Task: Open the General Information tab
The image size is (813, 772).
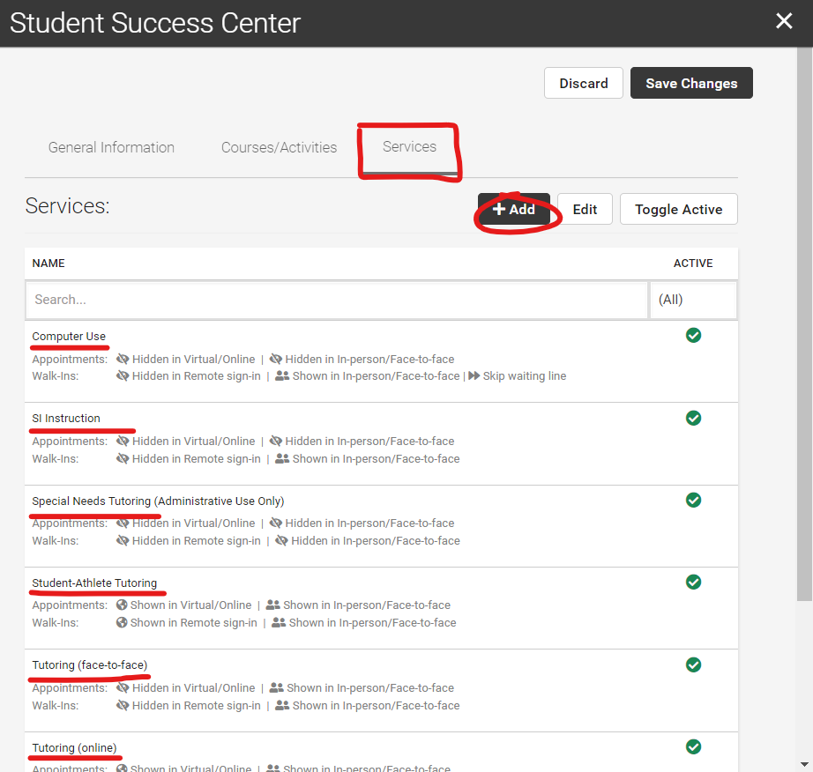Action: 111,148
